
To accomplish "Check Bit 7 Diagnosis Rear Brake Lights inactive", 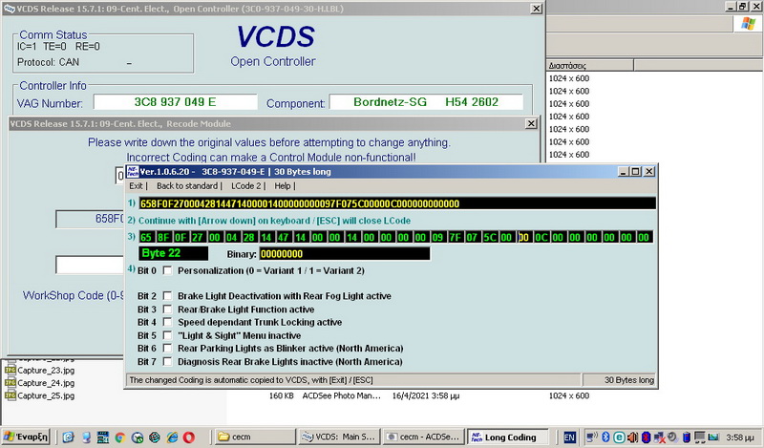I will point(167,362).
